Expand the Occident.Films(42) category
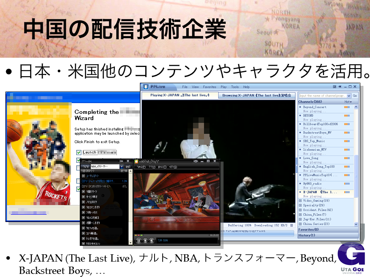This screenshot has height=277, width=370. 300,210
